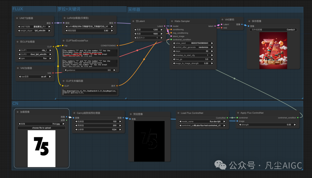This screenshot has width=312, height=178.
Task: Collapse the Canny细致线预处理器 node title dot
Action: [74, 113]
